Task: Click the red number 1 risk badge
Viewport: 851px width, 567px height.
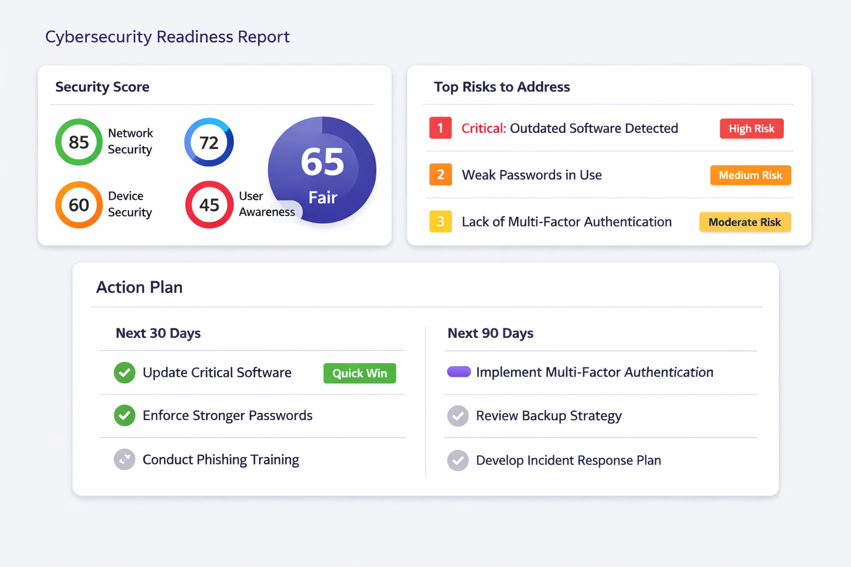Action: click(440, 128)
